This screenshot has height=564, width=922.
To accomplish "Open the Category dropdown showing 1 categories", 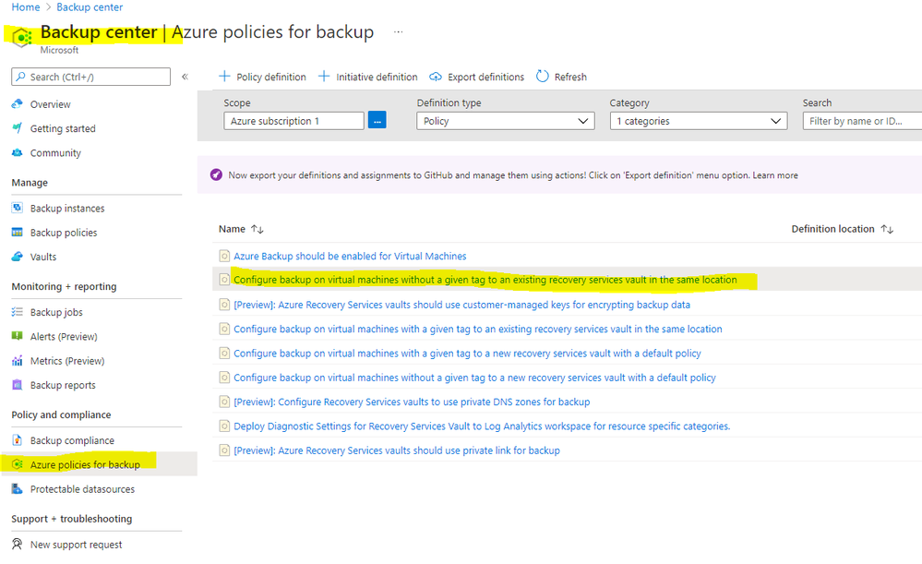I will tap(699, 121).
